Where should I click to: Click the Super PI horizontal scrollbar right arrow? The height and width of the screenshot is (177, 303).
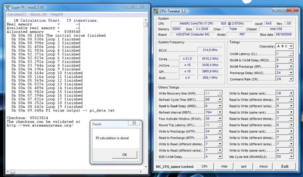pos(141,172)
